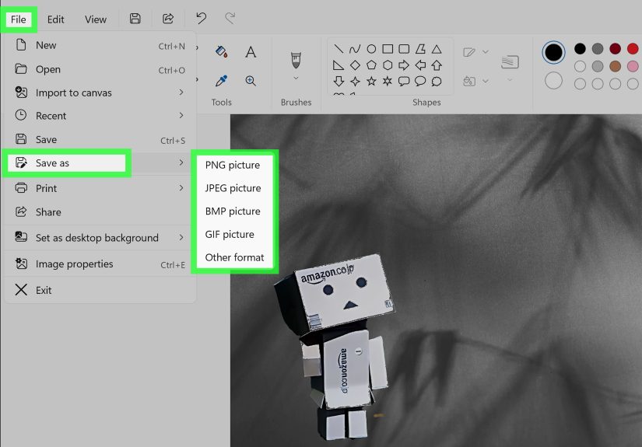Click the undo arrow icon

tap(201, 18)
